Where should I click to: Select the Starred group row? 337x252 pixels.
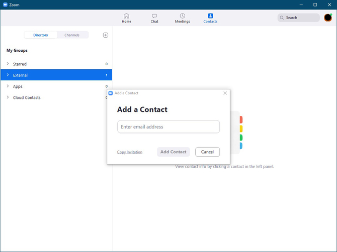point(56,64)
